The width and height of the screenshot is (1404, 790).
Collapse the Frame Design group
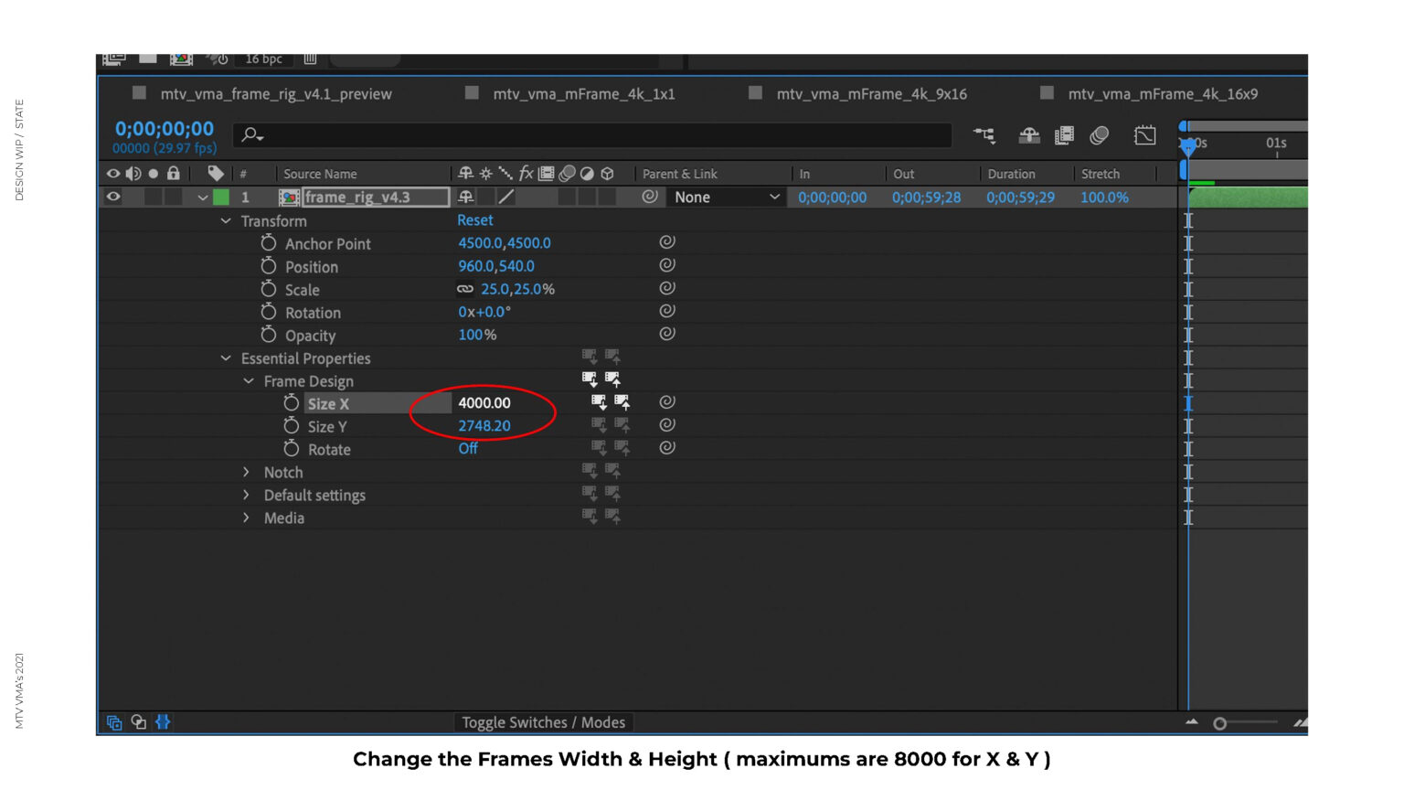point(248,380)
